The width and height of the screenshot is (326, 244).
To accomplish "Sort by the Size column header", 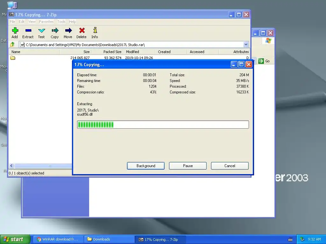I will pos(75,52).
